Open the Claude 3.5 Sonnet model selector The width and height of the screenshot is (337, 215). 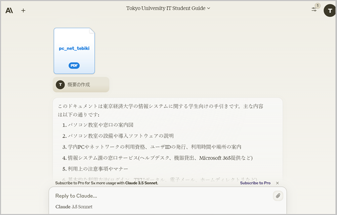pos(74,207)
